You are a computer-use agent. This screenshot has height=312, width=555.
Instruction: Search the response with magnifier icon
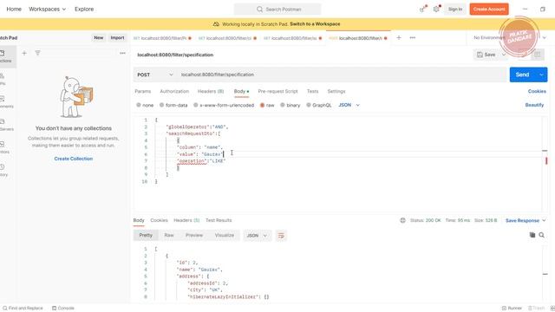tap(541, 235)
